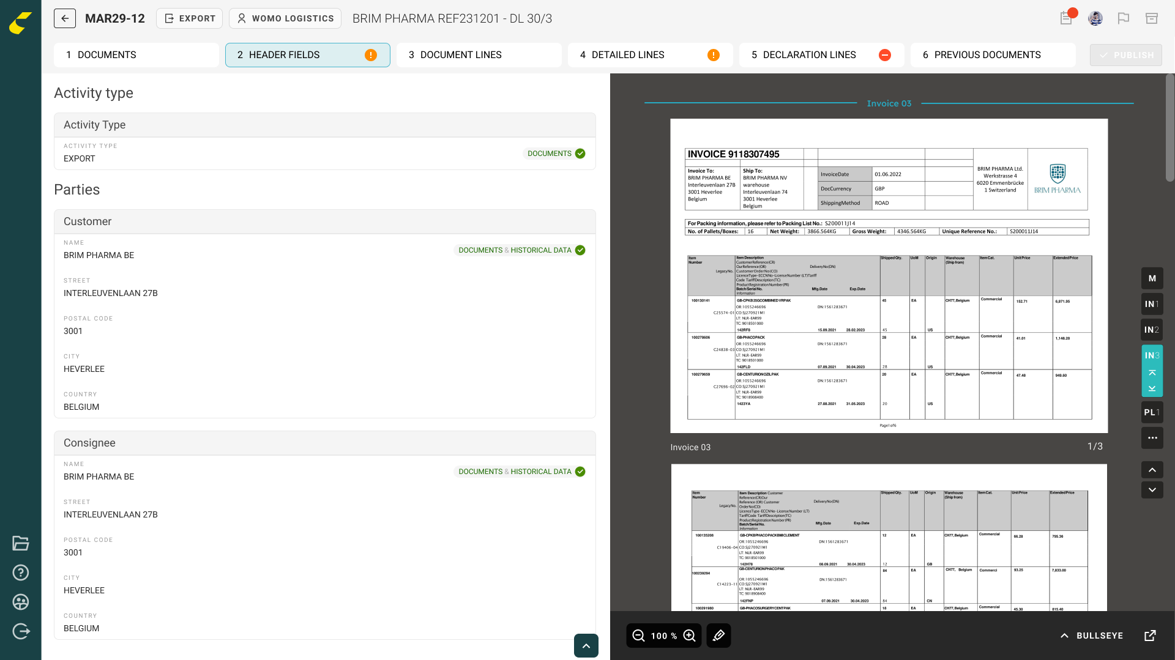This screenshot has height=660, width=1175.
Task: Jump to IN1 invoice document
Action: click(x=1152, y=304)
